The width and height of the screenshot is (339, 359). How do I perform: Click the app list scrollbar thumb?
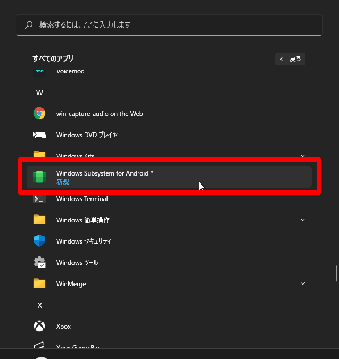coord(336,272)
